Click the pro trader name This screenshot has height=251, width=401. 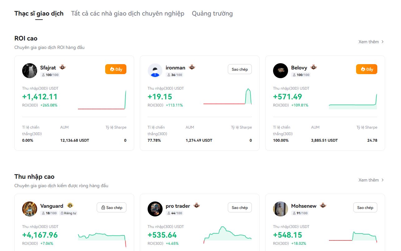178,206
